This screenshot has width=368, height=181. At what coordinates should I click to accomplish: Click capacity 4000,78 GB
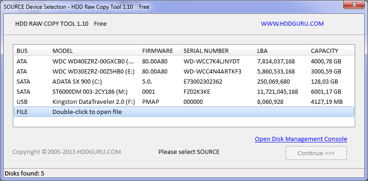coord(326,62)
